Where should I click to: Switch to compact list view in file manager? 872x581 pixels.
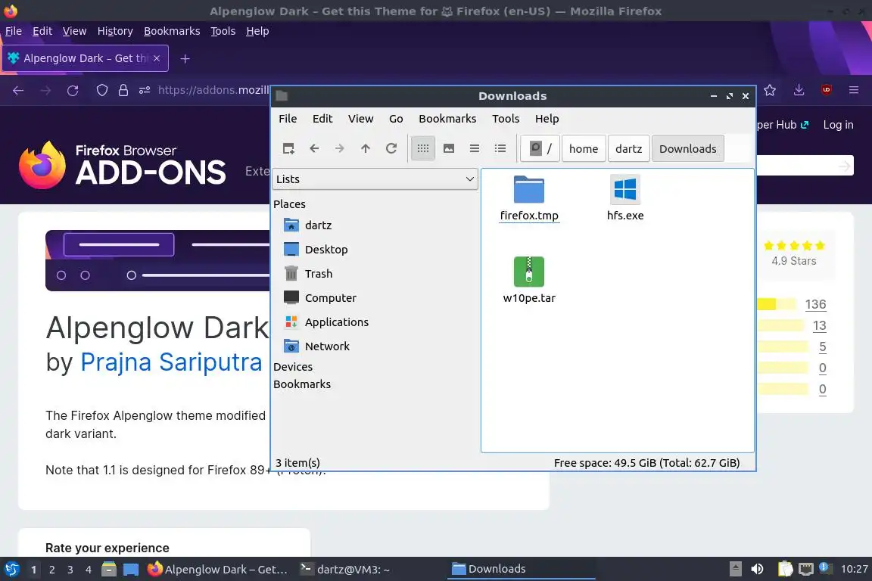point(475,148)
